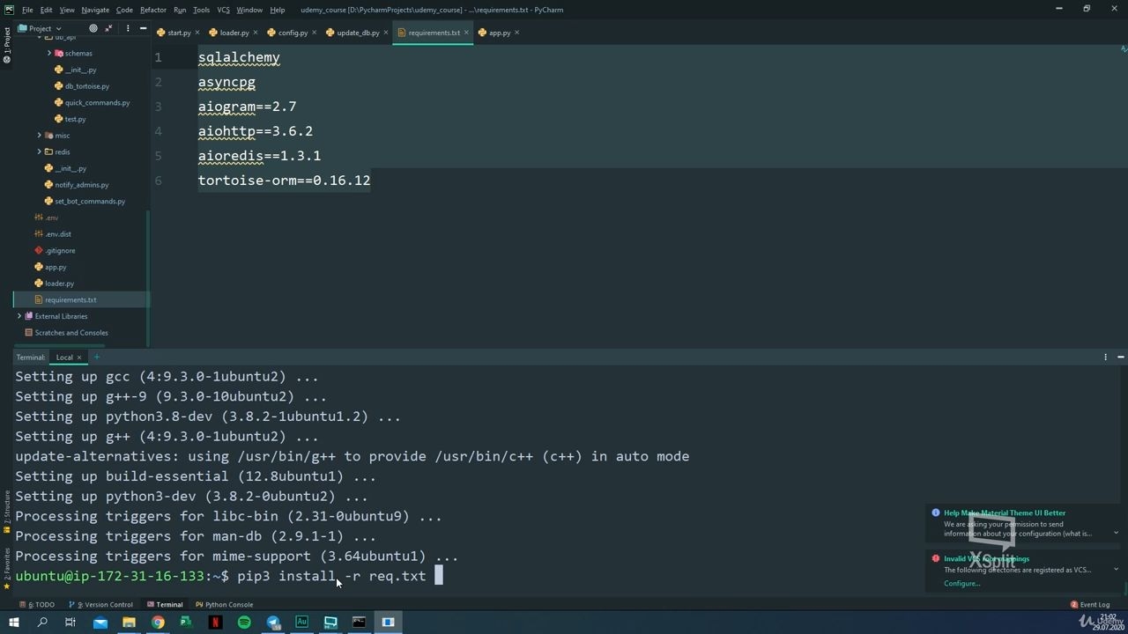Open Event Log in status bar
1128x634 pixels.
pyautogui.click(x=1090, y=605)
